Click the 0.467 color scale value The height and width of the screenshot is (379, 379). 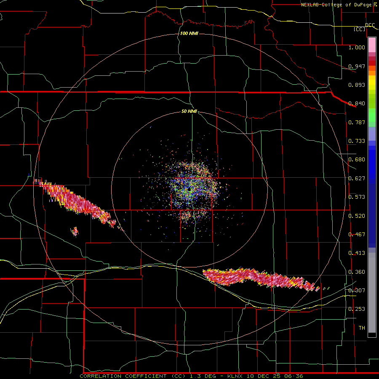click(x=357, y=234)
